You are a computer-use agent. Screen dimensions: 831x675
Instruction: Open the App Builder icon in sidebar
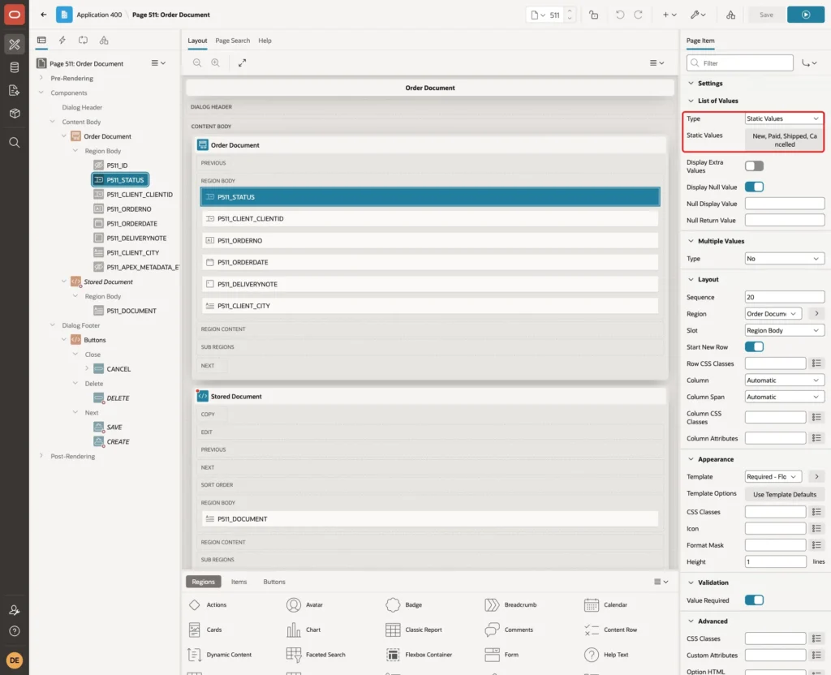[15, 45]
